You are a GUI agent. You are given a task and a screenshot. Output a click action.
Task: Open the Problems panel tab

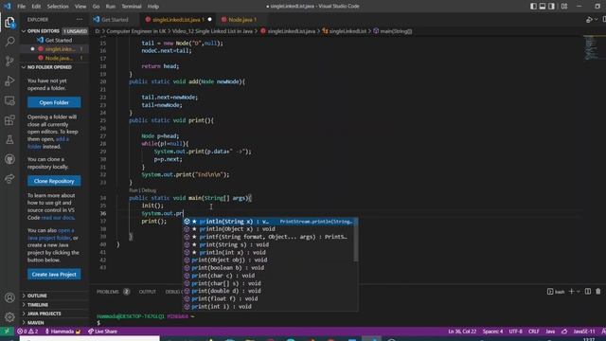pos(113,292)
